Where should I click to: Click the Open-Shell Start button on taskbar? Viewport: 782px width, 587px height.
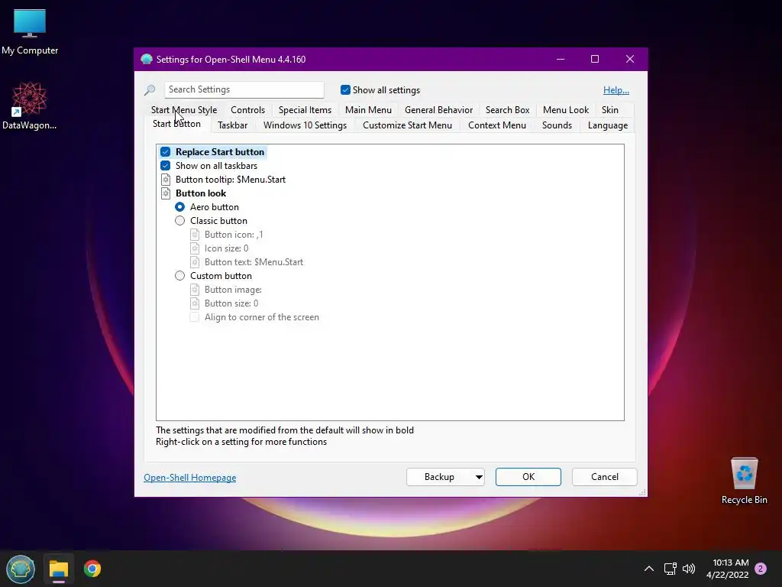tap(21, 569)
